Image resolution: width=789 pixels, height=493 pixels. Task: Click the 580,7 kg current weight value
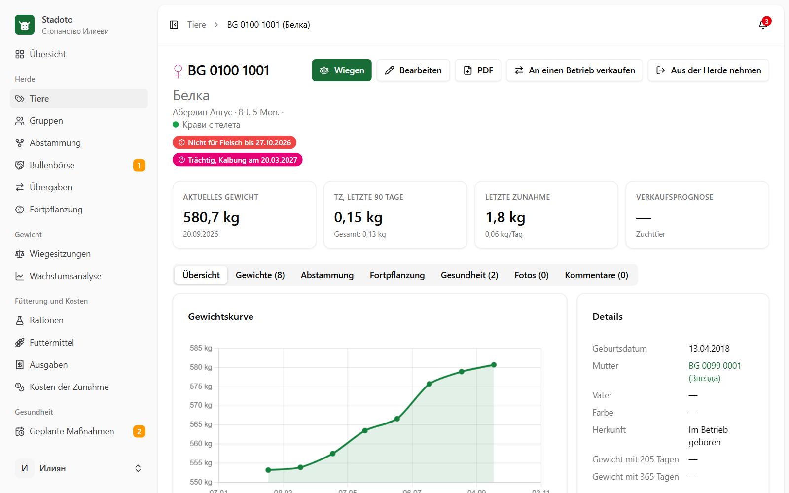211,217
